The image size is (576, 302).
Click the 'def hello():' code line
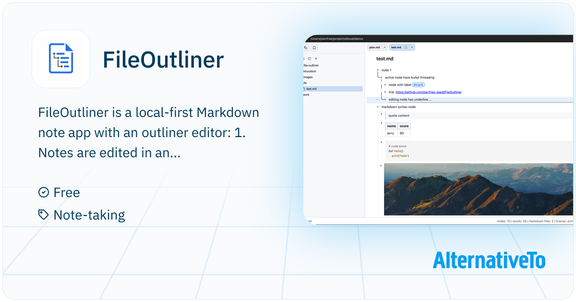[x=396, y=151]
